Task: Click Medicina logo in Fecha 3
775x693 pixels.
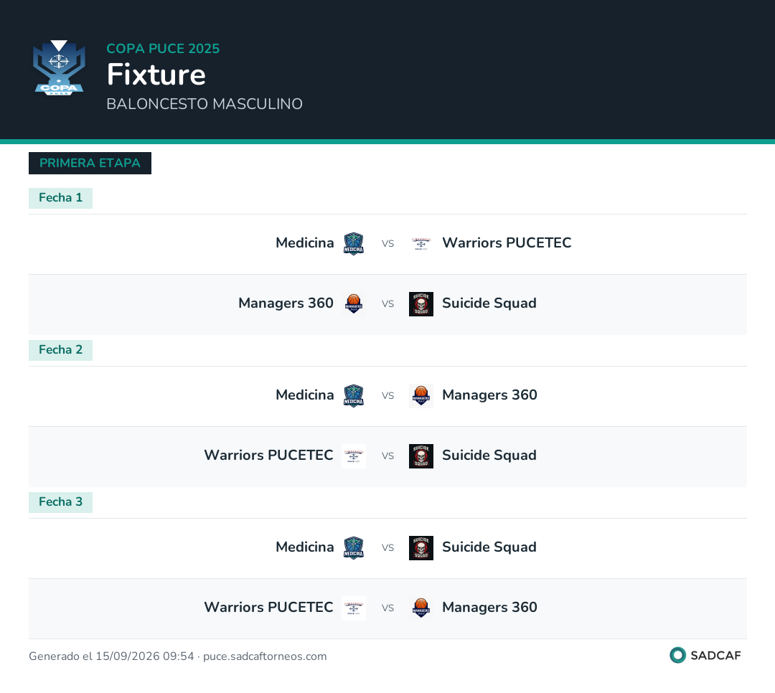Action: (353, 548)
